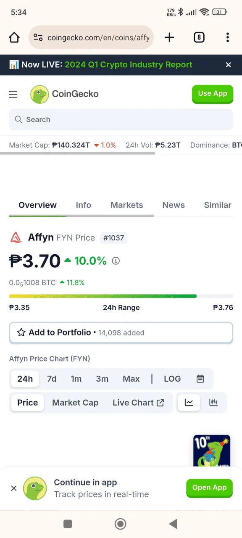This screenshot has width=242, height=538.
Task: Choose the Max time range
Action: point(131,379)
